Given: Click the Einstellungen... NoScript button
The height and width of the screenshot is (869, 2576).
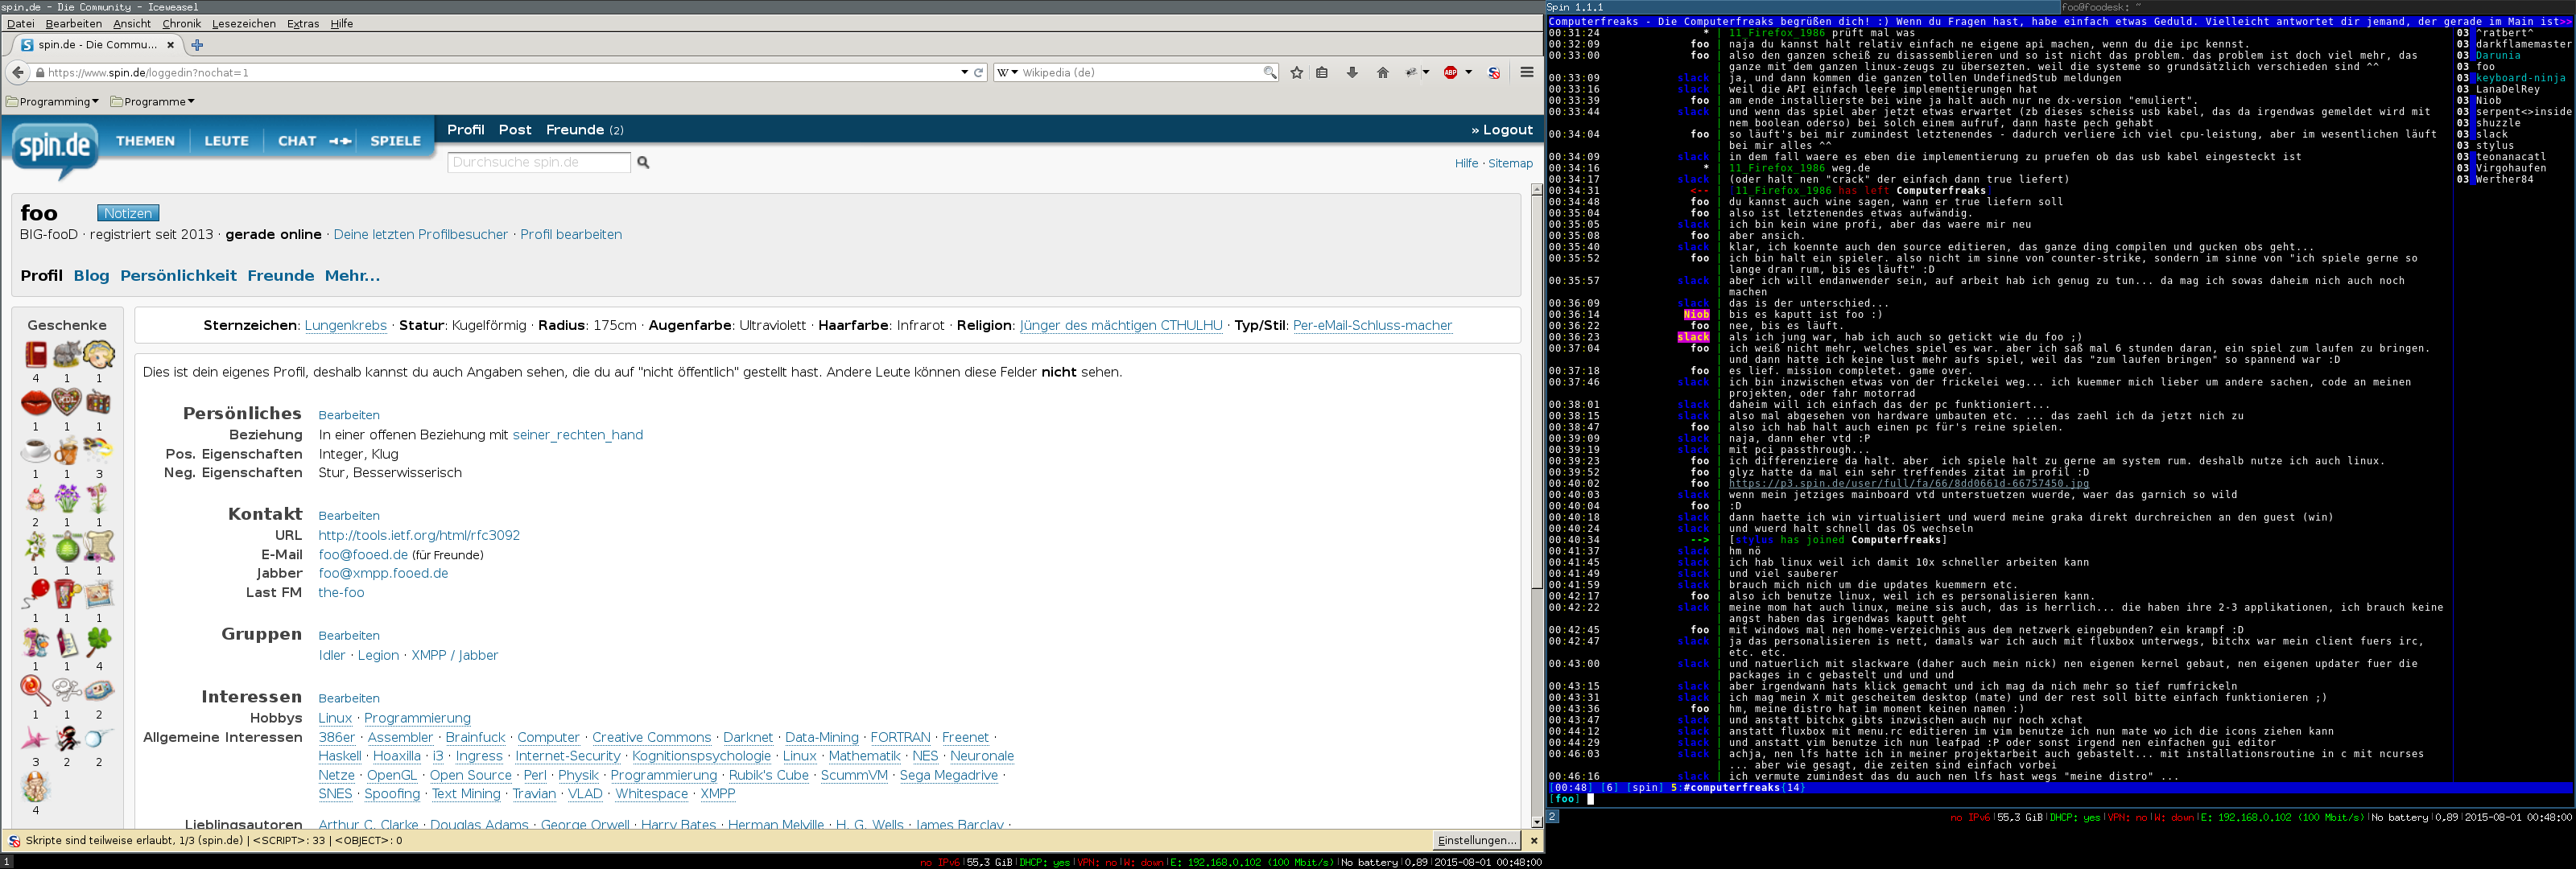Looking at the screenshot, I should point(1476,841).
